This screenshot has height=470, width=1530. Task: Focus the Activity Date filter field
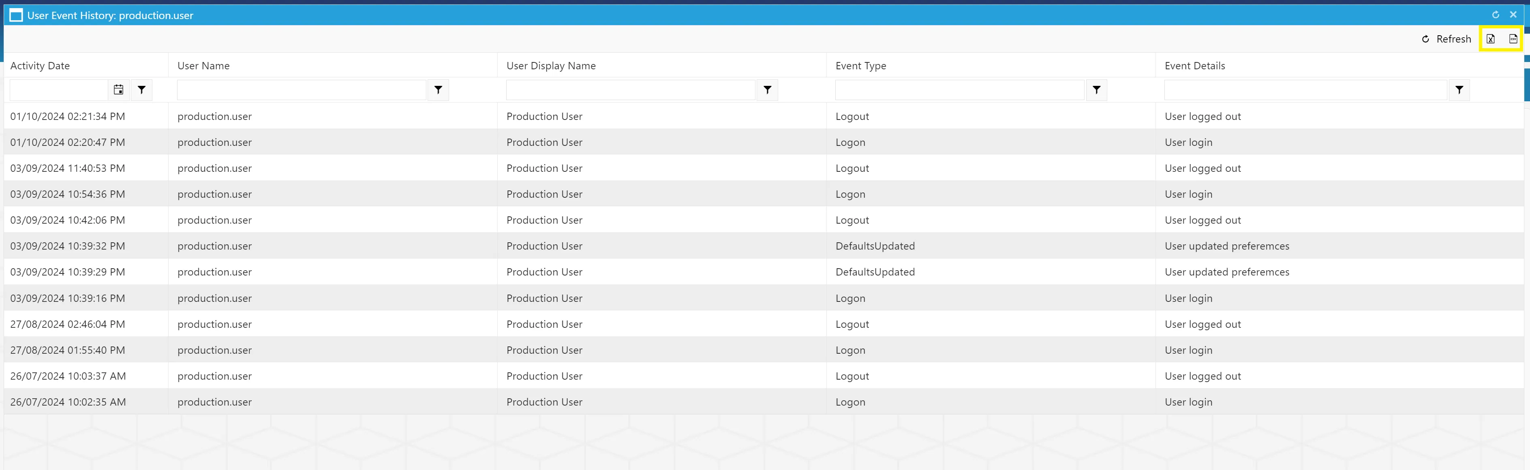click(59, 90)
